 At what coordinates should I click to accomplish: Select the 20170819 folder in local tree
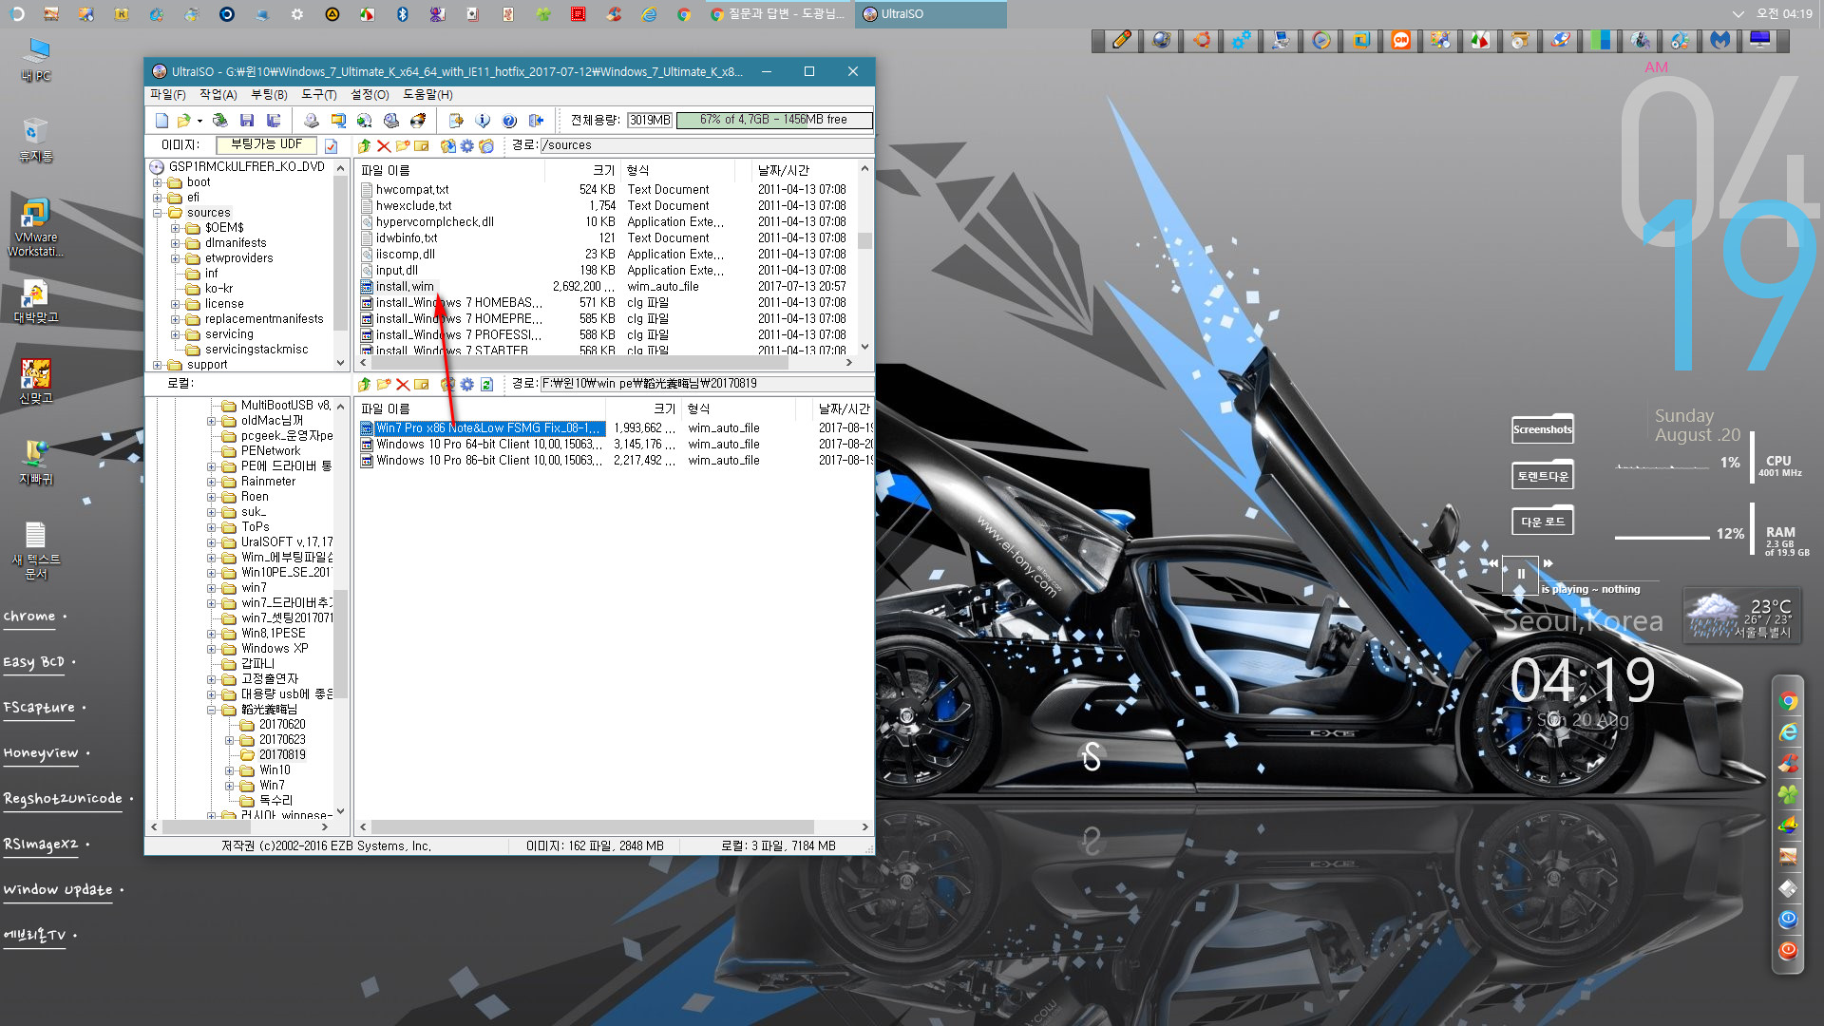click(282, 755)
